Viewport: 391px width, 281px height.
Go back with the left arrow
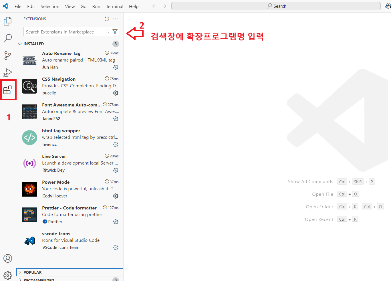tap(154, 6)
